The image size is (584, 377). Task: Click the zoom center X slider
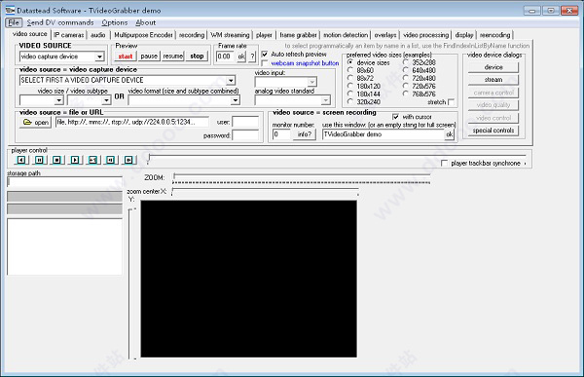265,192
